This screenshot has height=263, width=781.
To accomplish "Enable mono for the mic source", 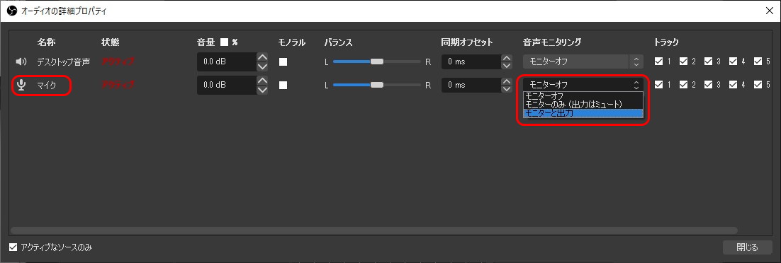I will tap(283, 85).
